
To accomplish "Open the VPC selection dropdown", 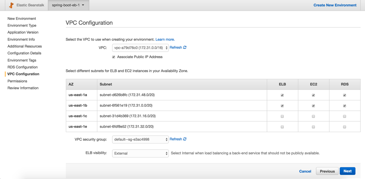I will pyautogui.click(x=140, y=48).
